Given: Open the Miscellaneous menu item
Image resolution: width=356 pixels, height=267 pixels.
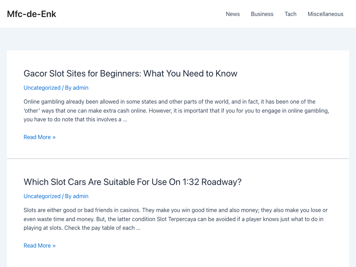Looking at the screenshot, I should pos(325,14).
